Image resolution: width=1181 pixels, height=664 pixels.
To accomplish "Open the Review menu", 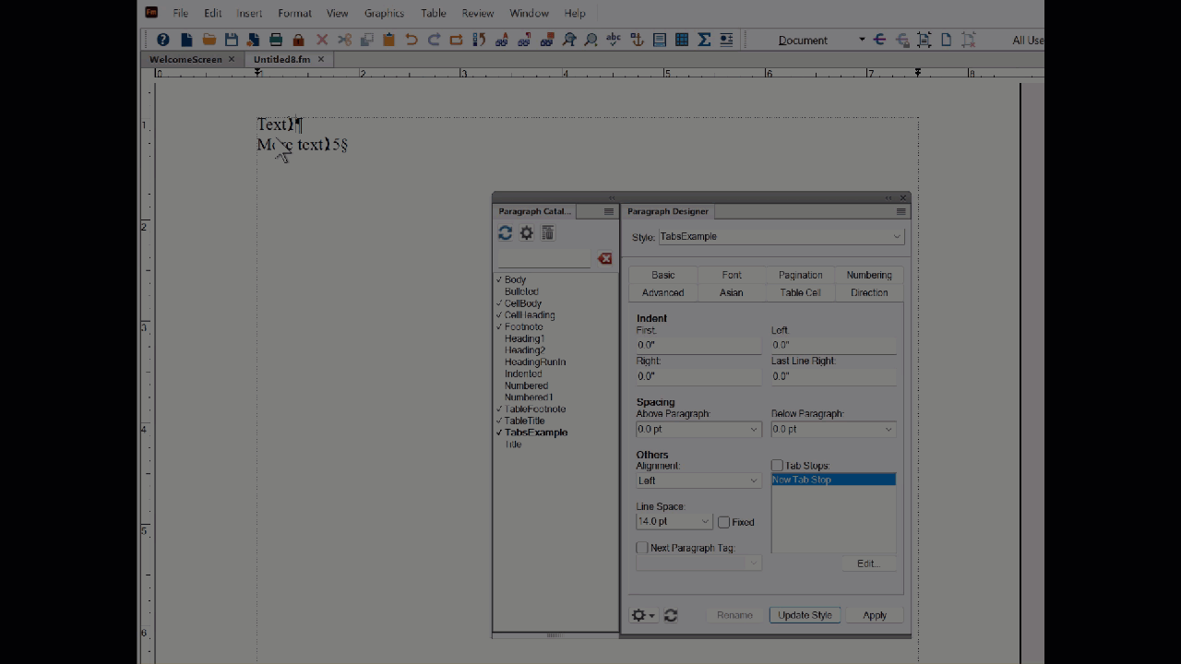I will tap(477, 13).
